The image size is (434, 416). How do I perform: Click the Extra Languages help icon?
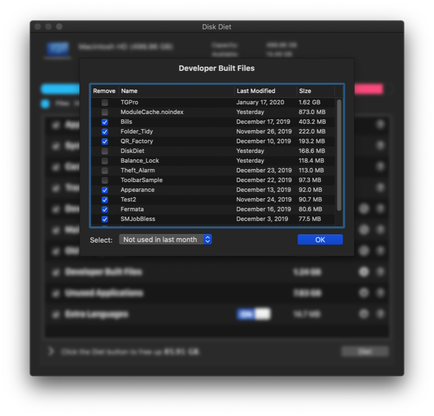point(381,314)
